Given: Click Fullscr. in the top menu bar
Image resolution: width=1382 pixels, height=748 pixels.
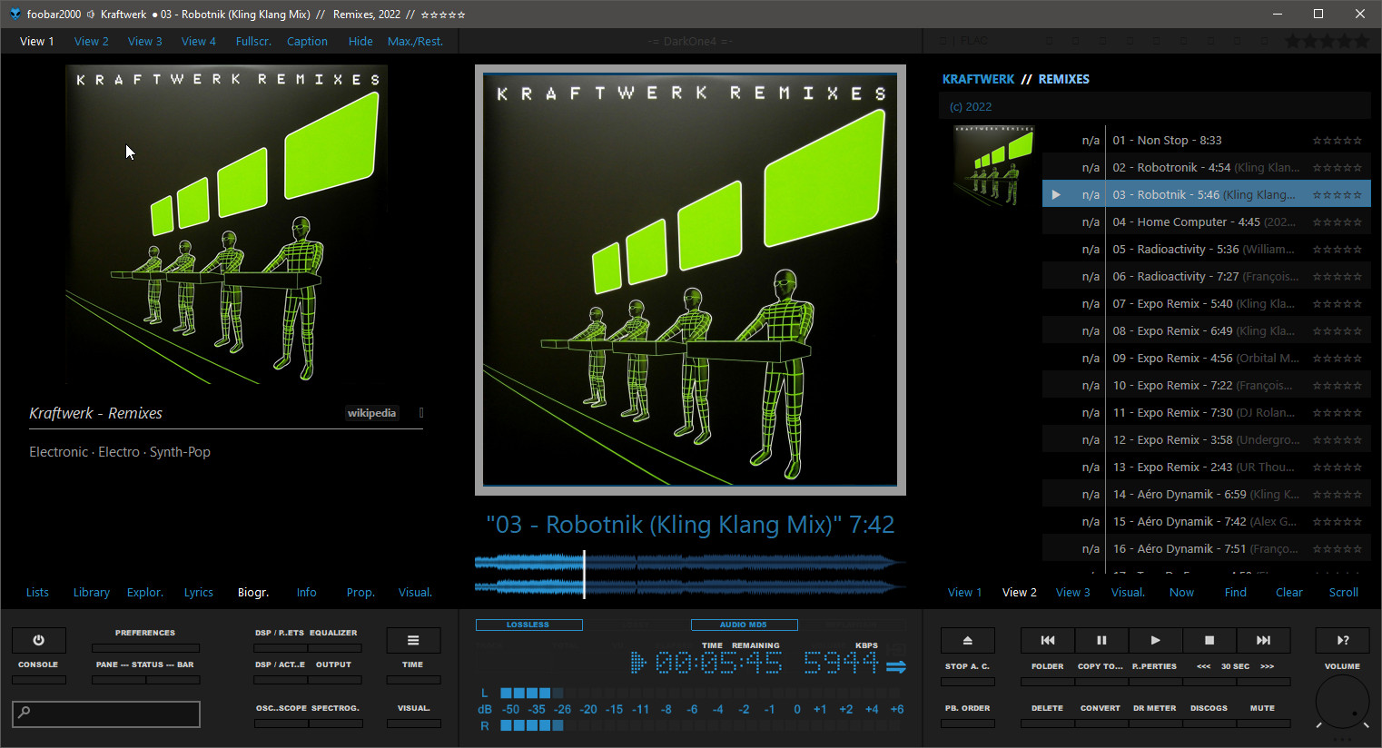Looking at the screenshot, I should 253,41.
